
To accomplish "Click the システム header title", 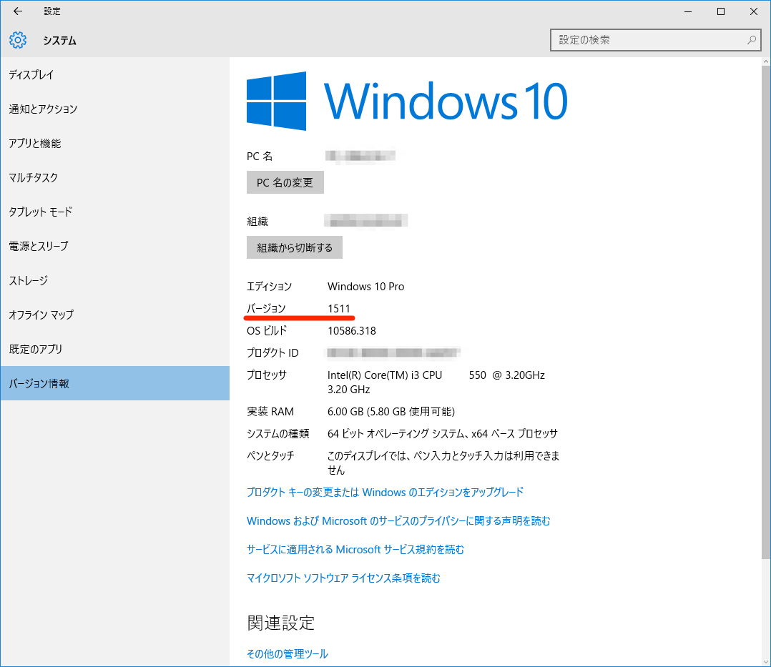I will click(x=59, y=41).
